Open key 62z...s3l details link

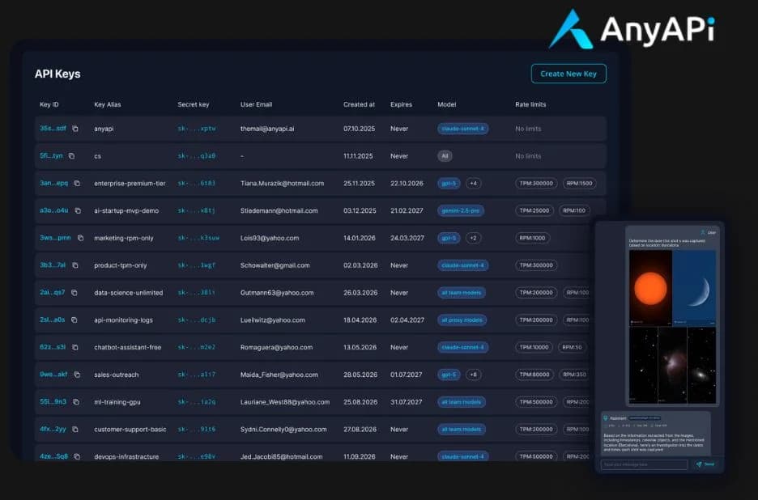tap(53, 347)
